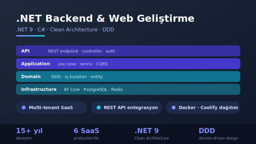The width and height of the screenshot is (256, 144).
Task: Select the Infrastructure layer bar
Action: coord(128,90)
